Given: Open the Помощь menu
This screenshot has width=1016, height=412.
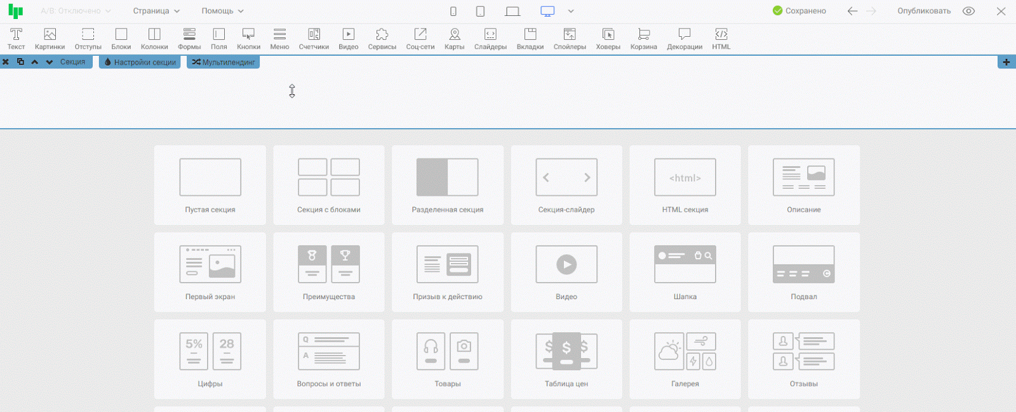Looking at the screenshot, I should (222, 11).
